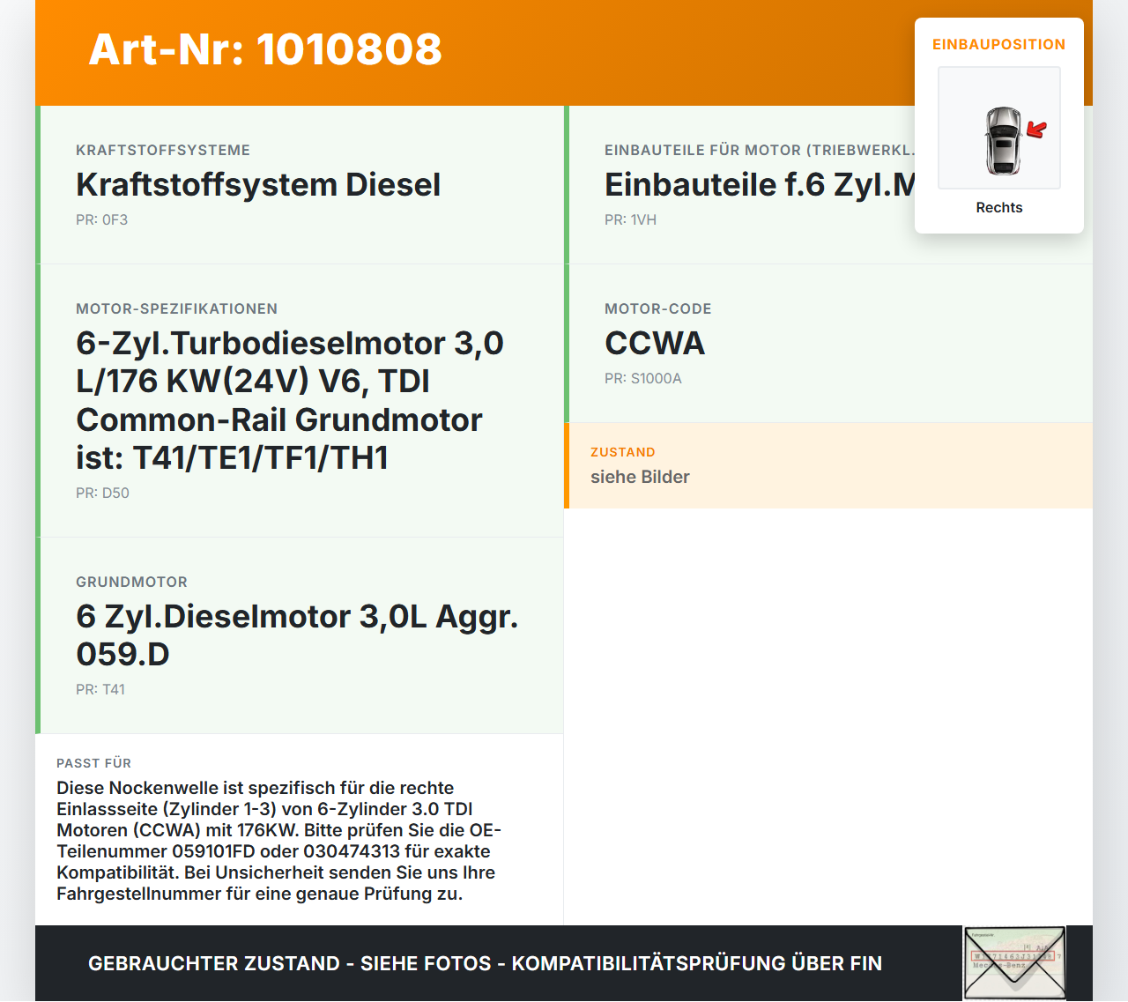The height and width of the screenshot is (1002, 1128).
Task: Click the PR: 0F3 code
Action: click(x=102, y=220)
